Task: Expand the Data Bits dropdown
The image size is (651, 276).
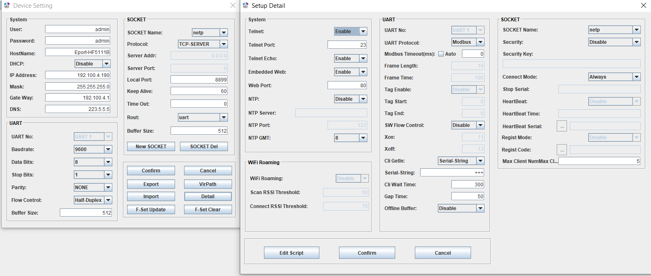Action: (x=108, y=162)
